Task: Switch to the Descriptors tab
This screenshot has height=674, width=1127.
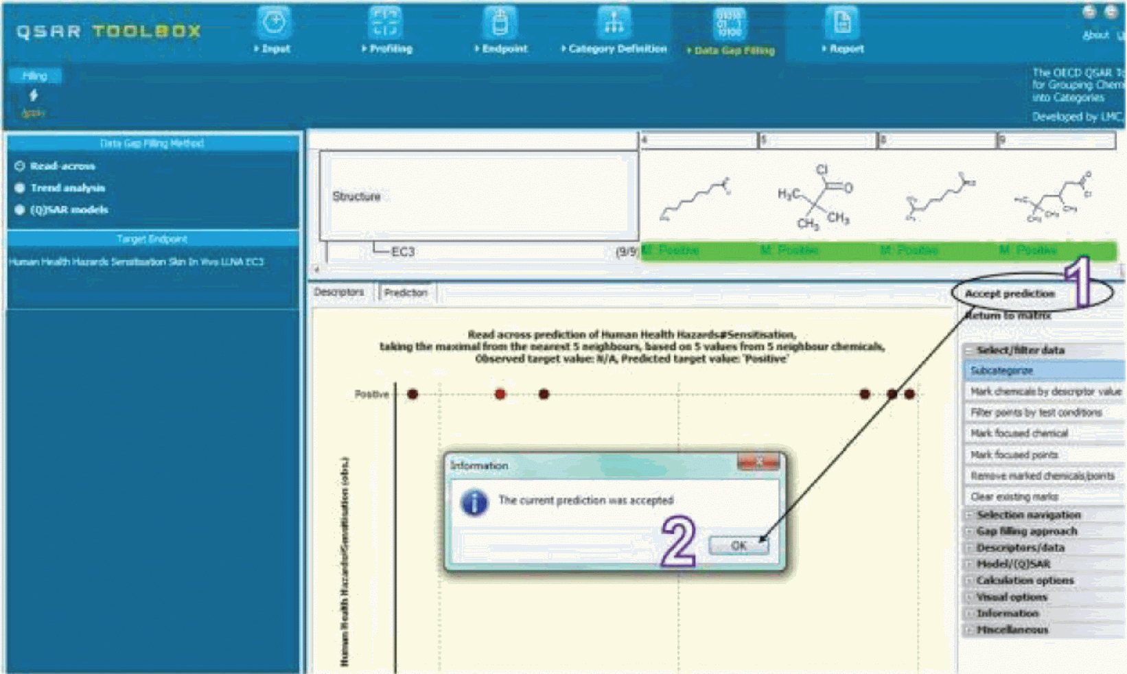Action: tap(339, 292)
